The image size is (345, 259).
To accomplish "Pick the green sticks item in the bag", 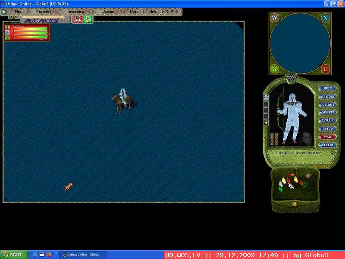I will [x=305, y=185].
